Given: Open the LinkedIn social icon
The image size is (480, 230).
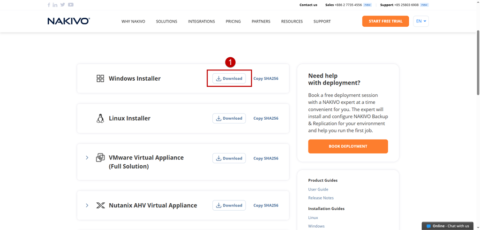Looking at the screenshot, I should [x=55, y=5].
